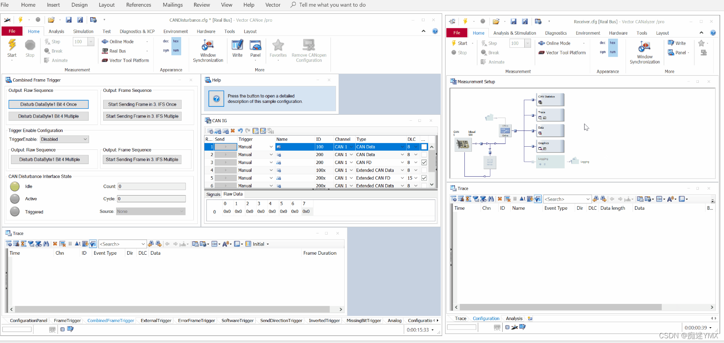This screenshot has height=343, width=724.
Task: Click upper Start Sending Frame in 3. IFS Multiple
Action: coord(142,116)
